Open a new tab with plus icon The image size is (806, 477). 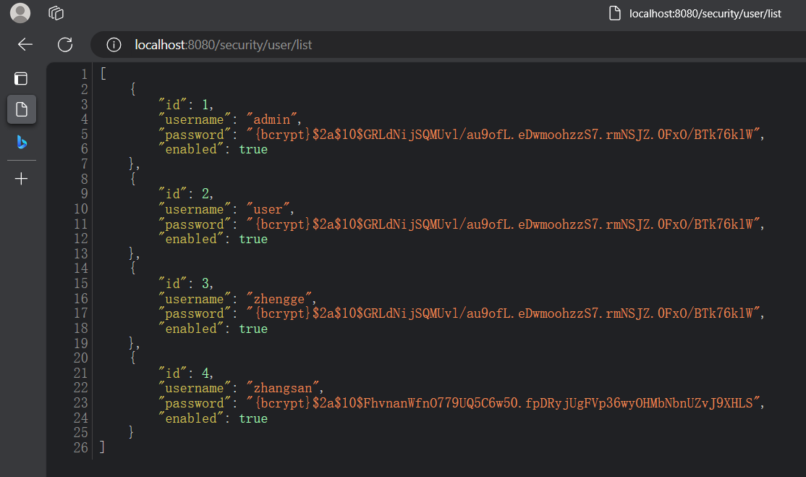tap(22, 179)
